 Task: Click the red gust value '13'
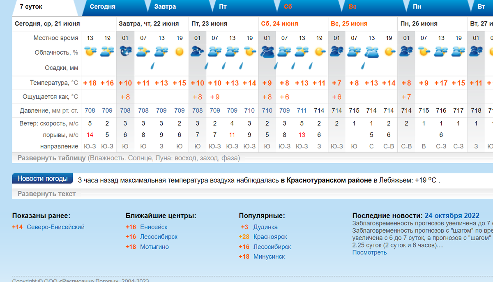(x=302, y=134)
